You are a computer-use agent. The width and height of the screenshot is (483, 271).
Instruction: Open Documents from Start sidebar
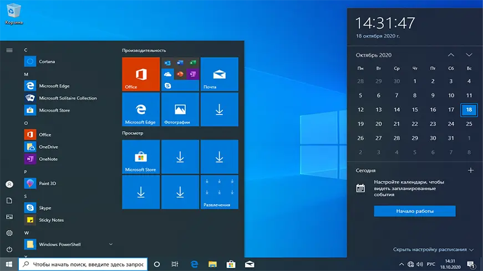pos(9,200)
